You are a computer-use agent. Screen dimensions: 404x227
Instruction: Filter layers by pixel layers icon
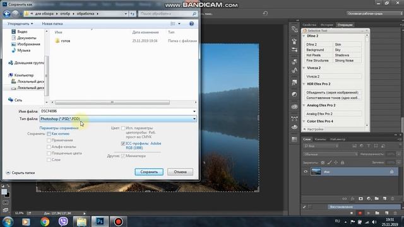[x=355, y=146]
